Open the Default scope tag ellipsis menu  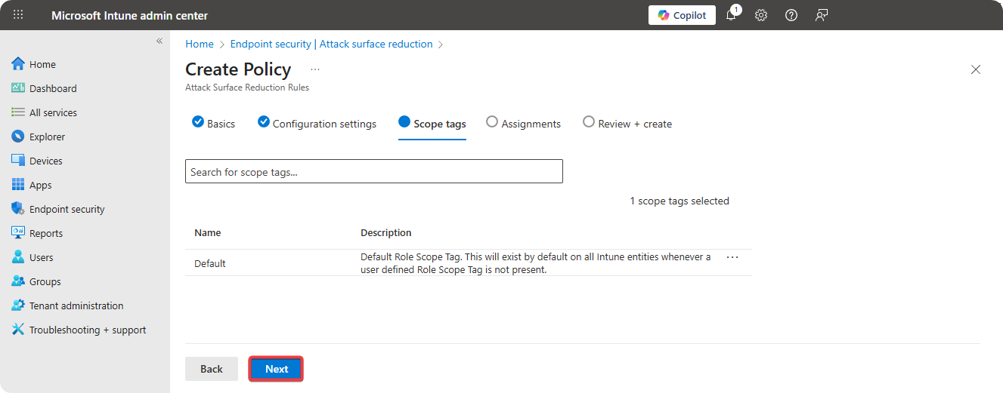point(732,257)
